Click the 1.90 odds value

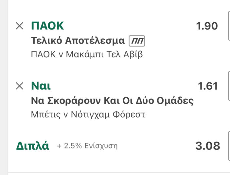[207, 26]
